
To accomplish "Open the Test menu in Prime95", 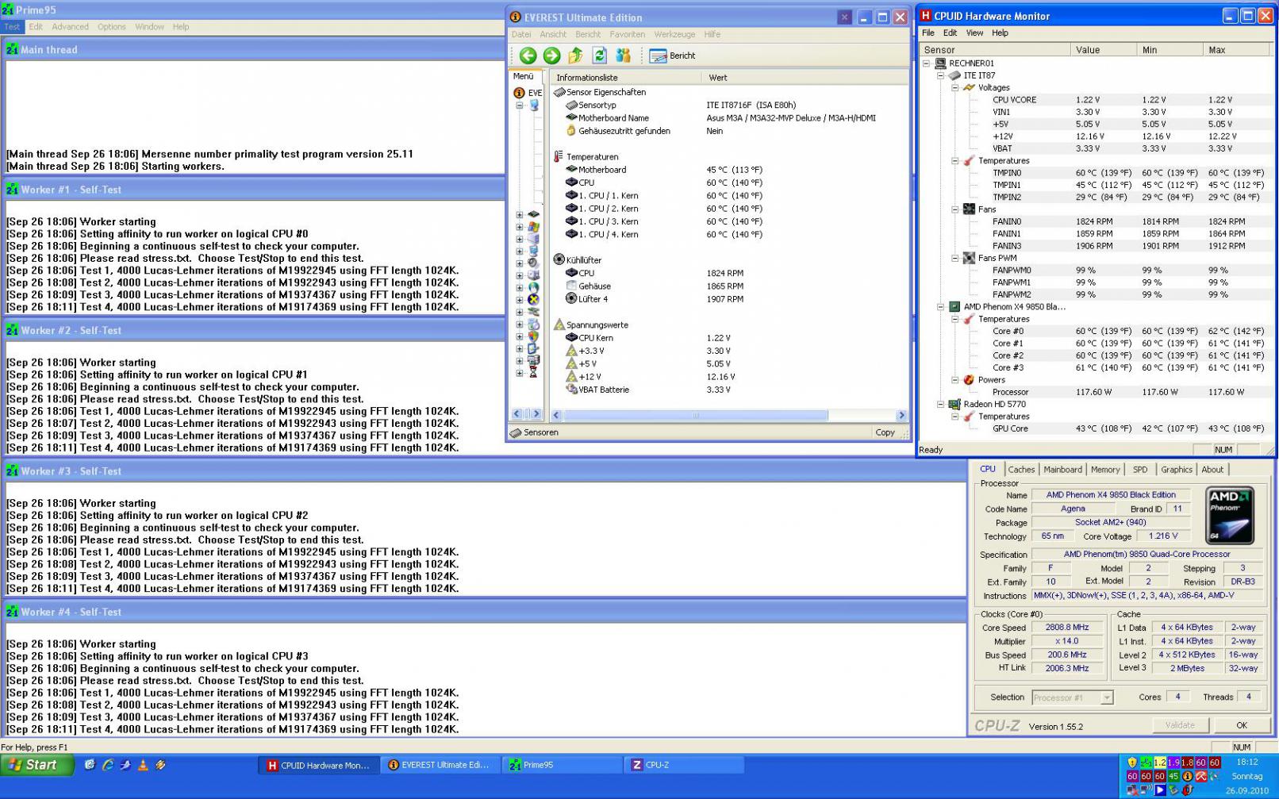I will click(x=12, y=27).
